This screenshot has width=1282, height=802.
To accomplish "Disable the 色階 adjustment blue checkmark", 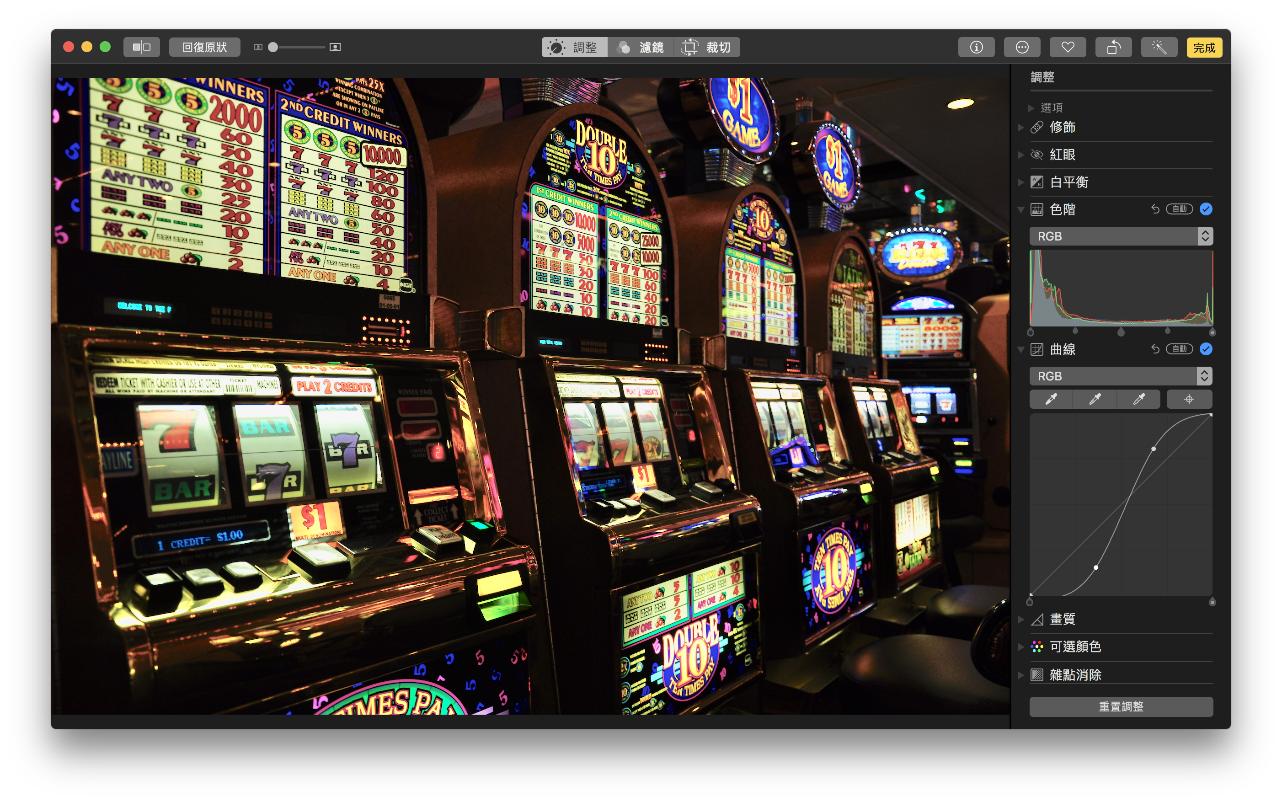I will point(1206,209).
